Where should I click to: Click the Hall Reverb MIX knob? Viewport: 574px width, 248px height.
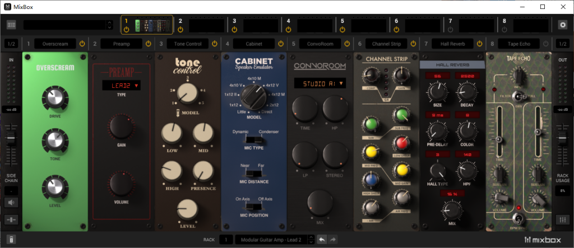tap(452, 210)
